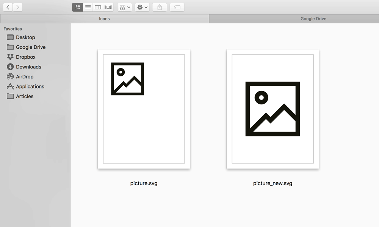Open the gear action menu
This screenshot has height=227, width=379.
point(142,7)
